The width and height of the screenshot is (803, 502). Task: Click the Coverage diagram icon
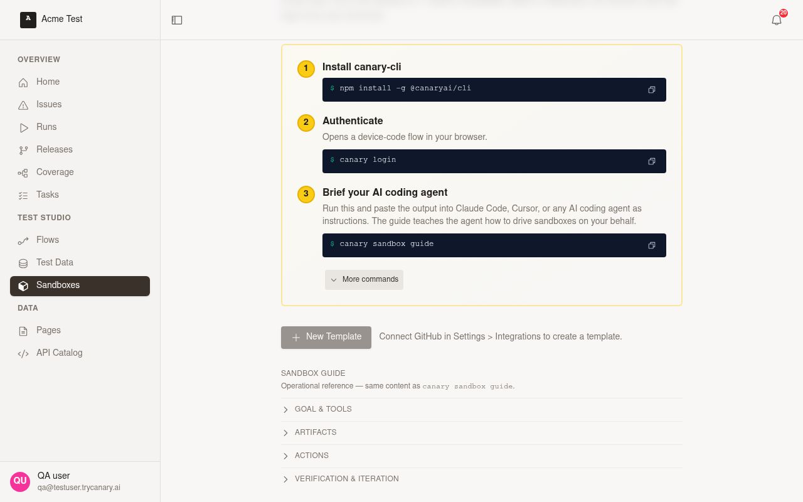tap(23, 173)
